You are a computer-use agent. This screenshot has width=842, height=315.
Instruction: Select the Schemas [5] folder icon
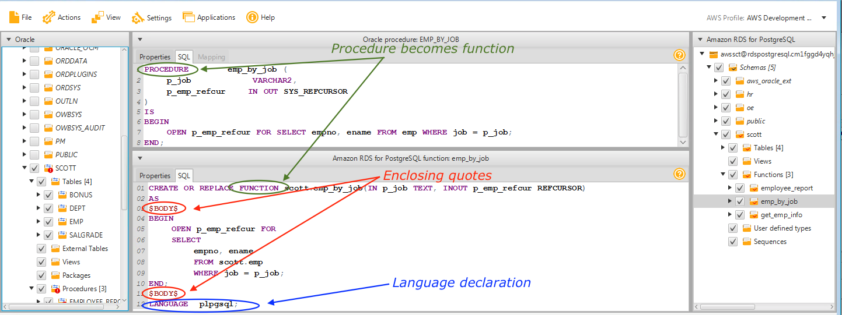pyautogui.click(x=733, y=68)
